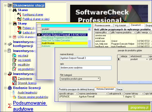Open the Podsumowanie audytowe link
This screenshot has width=152, height=112.
click(x=30, y=106)
